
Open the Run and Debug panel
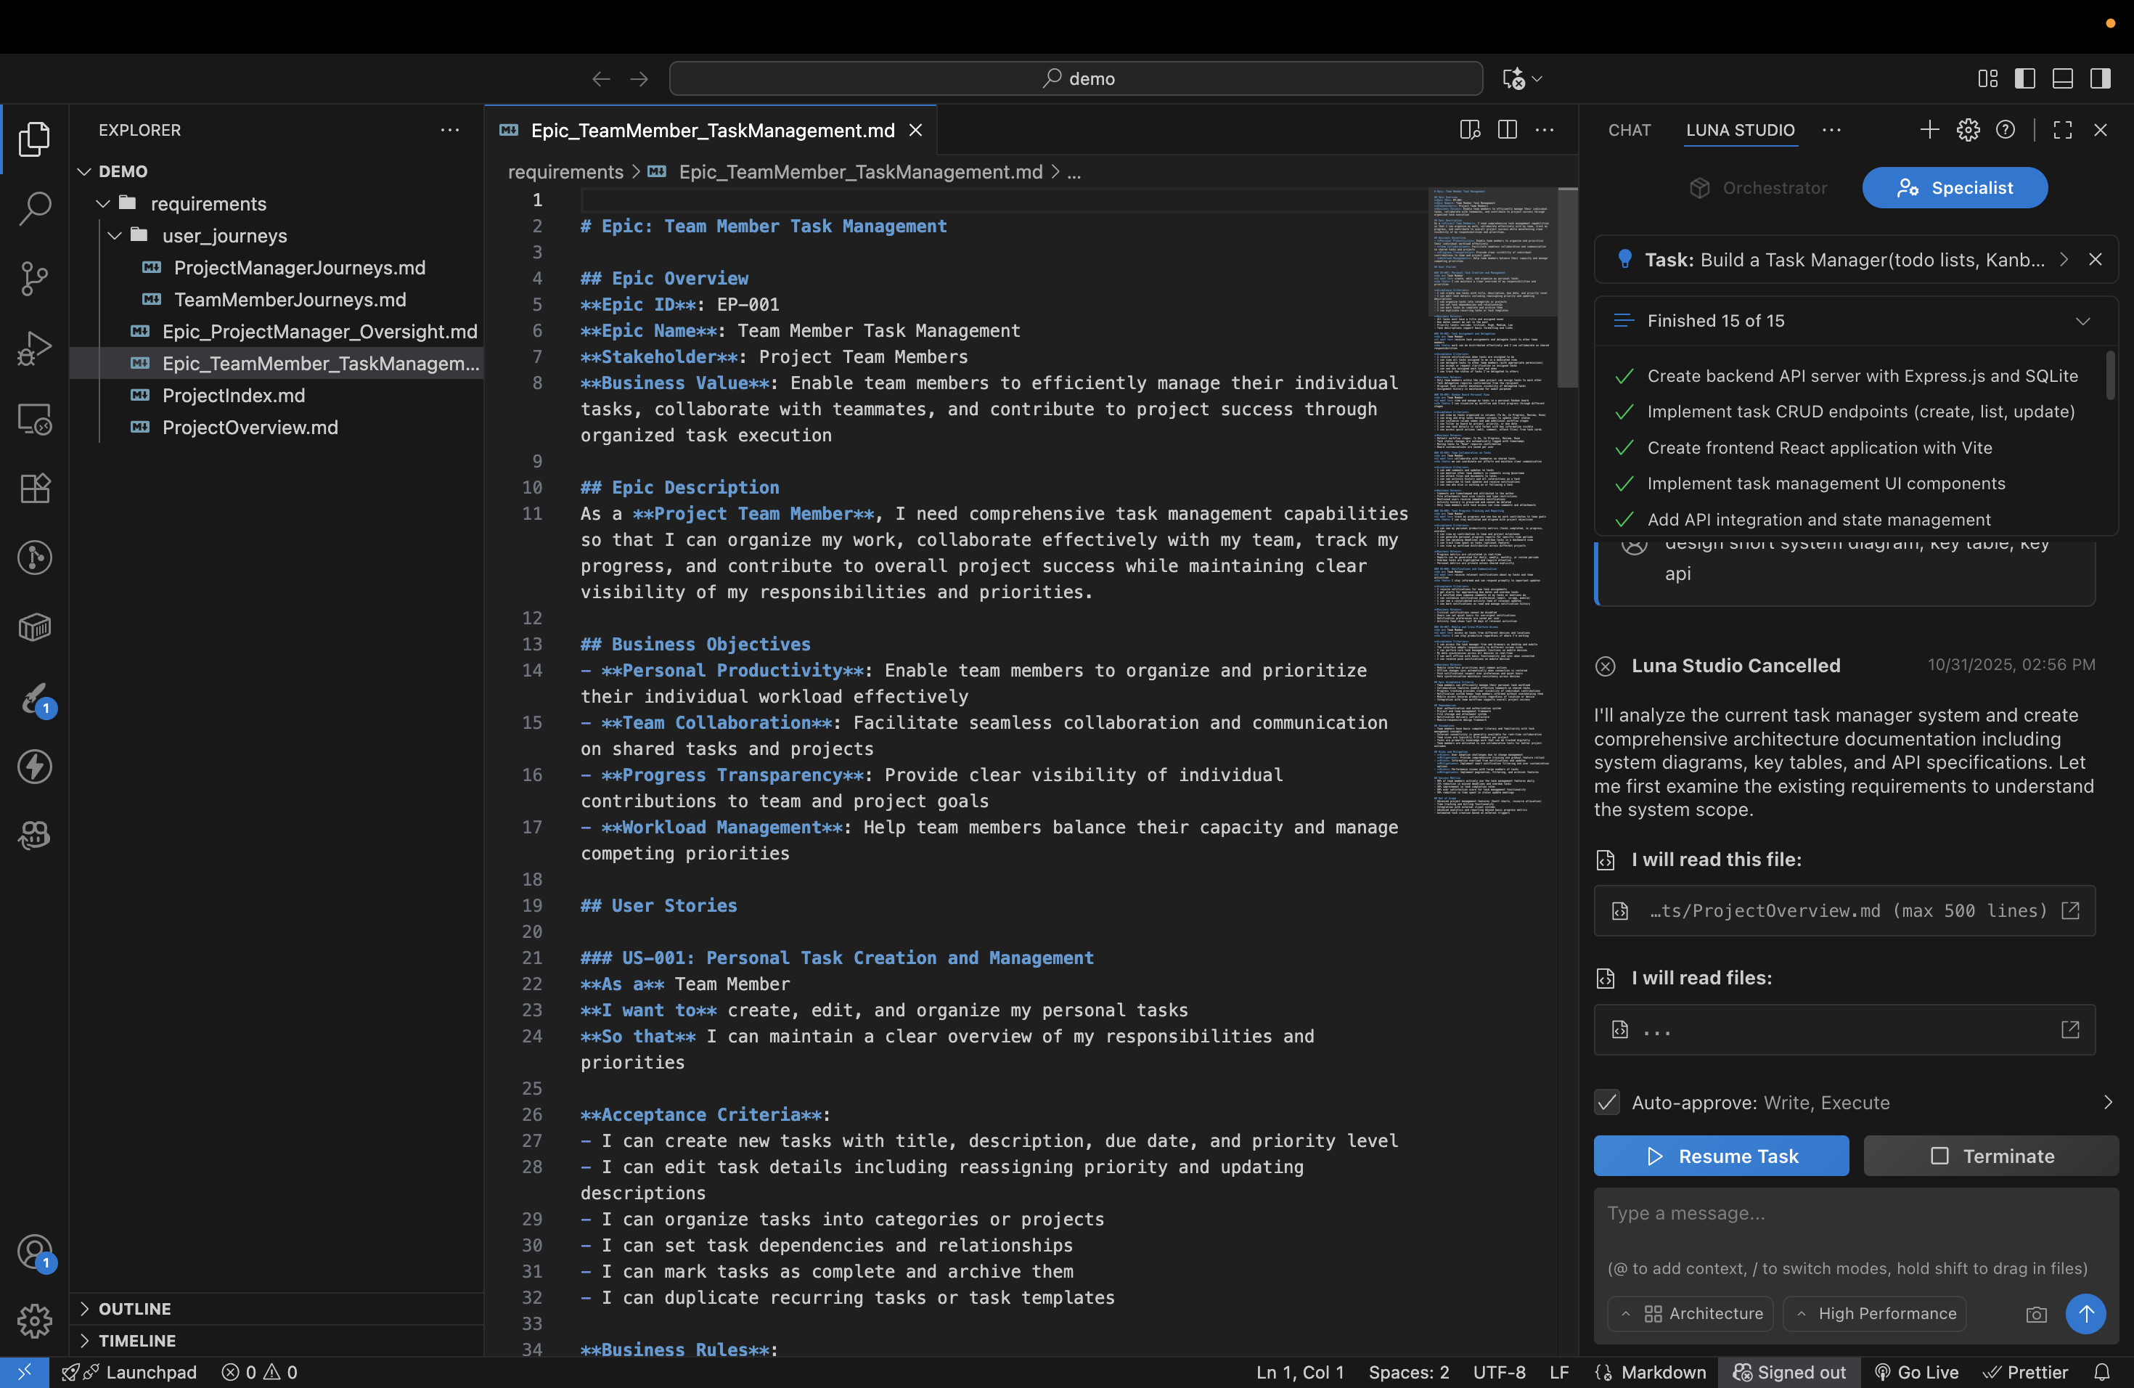(x=34, y=348)
